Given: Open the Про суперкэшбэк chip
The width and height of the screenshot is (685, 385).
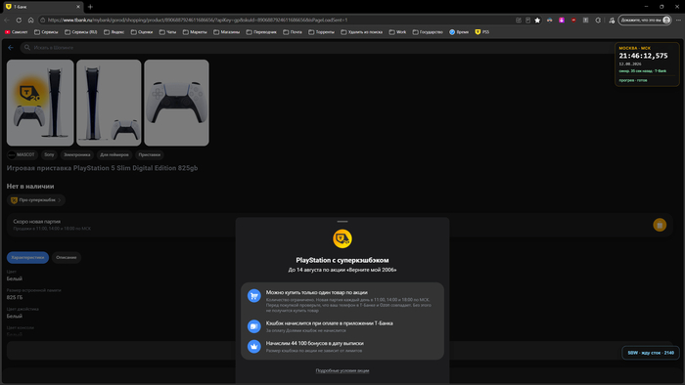Looking at the screenshot, I should click(36, 200).
